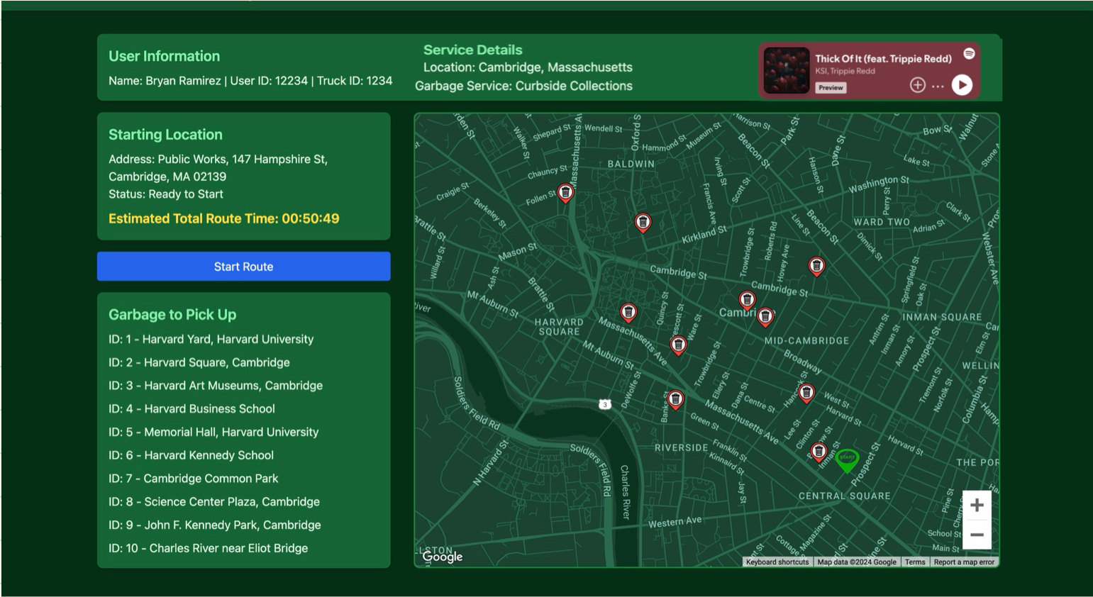
Task: Click the Starting Location heading
Action: (x=165, y=135)
